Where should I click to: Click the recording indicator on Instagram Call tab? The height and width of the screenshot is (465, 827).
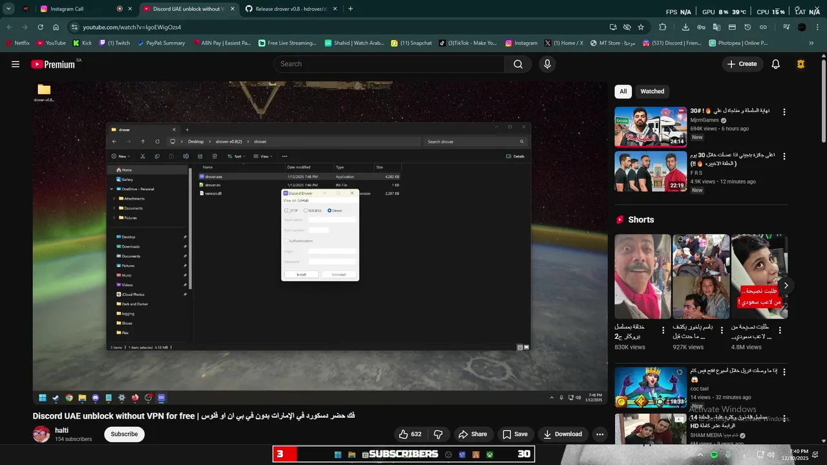tap(120, 9)
